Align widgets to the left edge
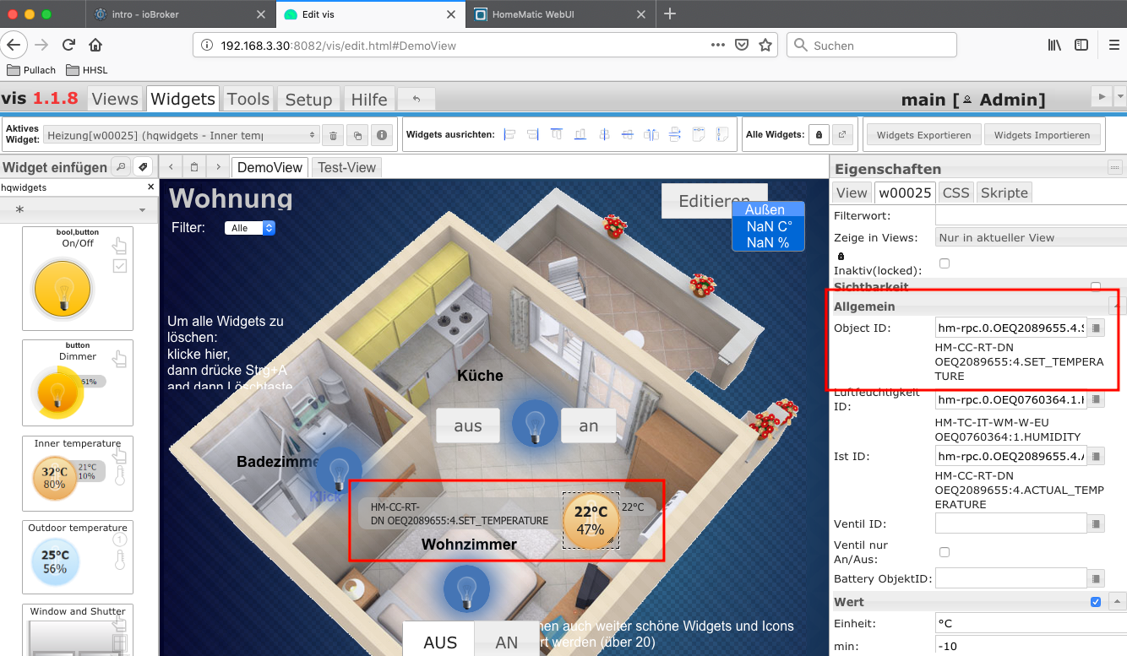Screen dimensions: 1127x656 click(509, 134)
